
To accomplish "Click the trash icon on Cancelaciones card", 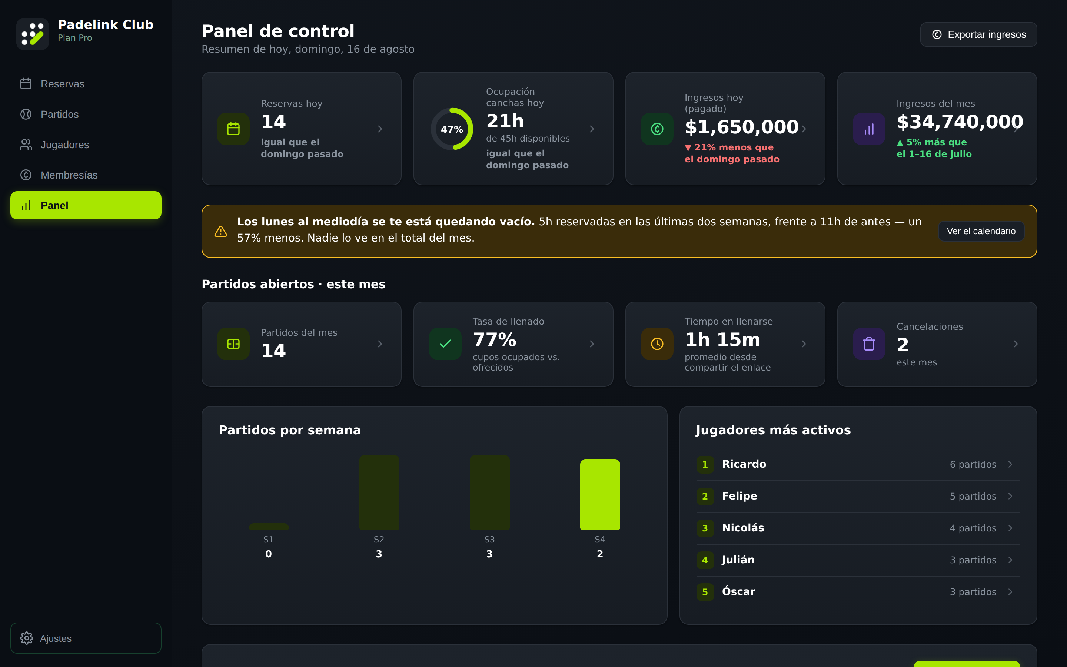I will (x=869, y=344).
